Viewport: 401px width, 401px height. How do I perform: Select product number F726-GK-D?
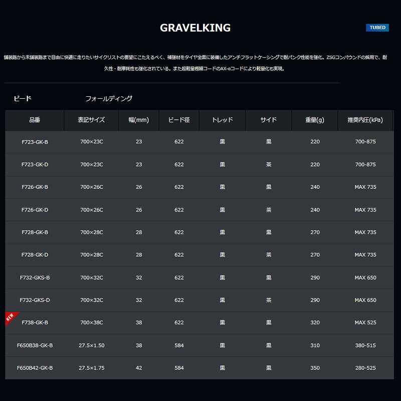coord(35,210)
